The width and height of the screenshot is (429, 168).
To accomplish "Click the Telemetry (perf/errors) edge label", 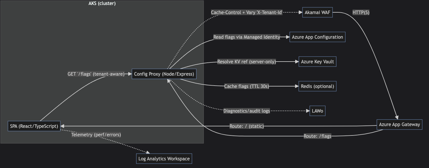I will coord(96,135).
